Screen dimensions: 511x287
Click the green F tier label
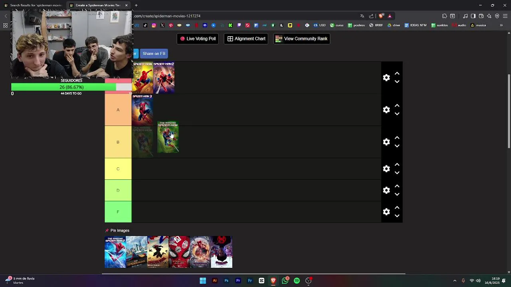[118, 212]
